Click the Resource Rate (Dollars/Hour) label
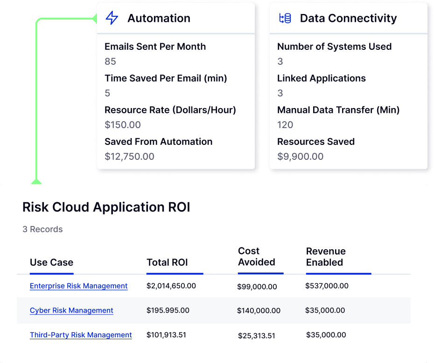The image size is (434, 363). (x=170, y=110)
